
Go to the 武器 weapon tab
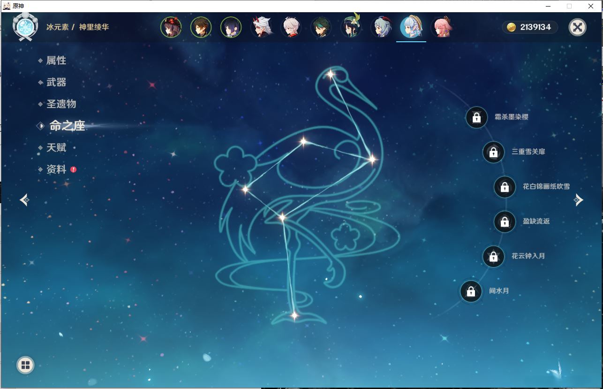56,82
